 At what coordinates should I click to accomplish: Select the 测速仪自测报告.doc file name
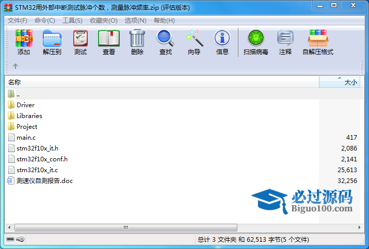45,180
